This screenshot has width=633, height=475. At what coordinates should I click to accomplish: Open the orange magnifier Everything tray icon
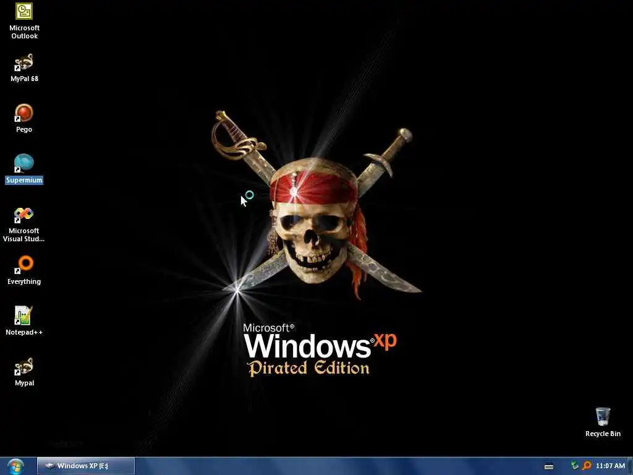(x=587, y=466)
